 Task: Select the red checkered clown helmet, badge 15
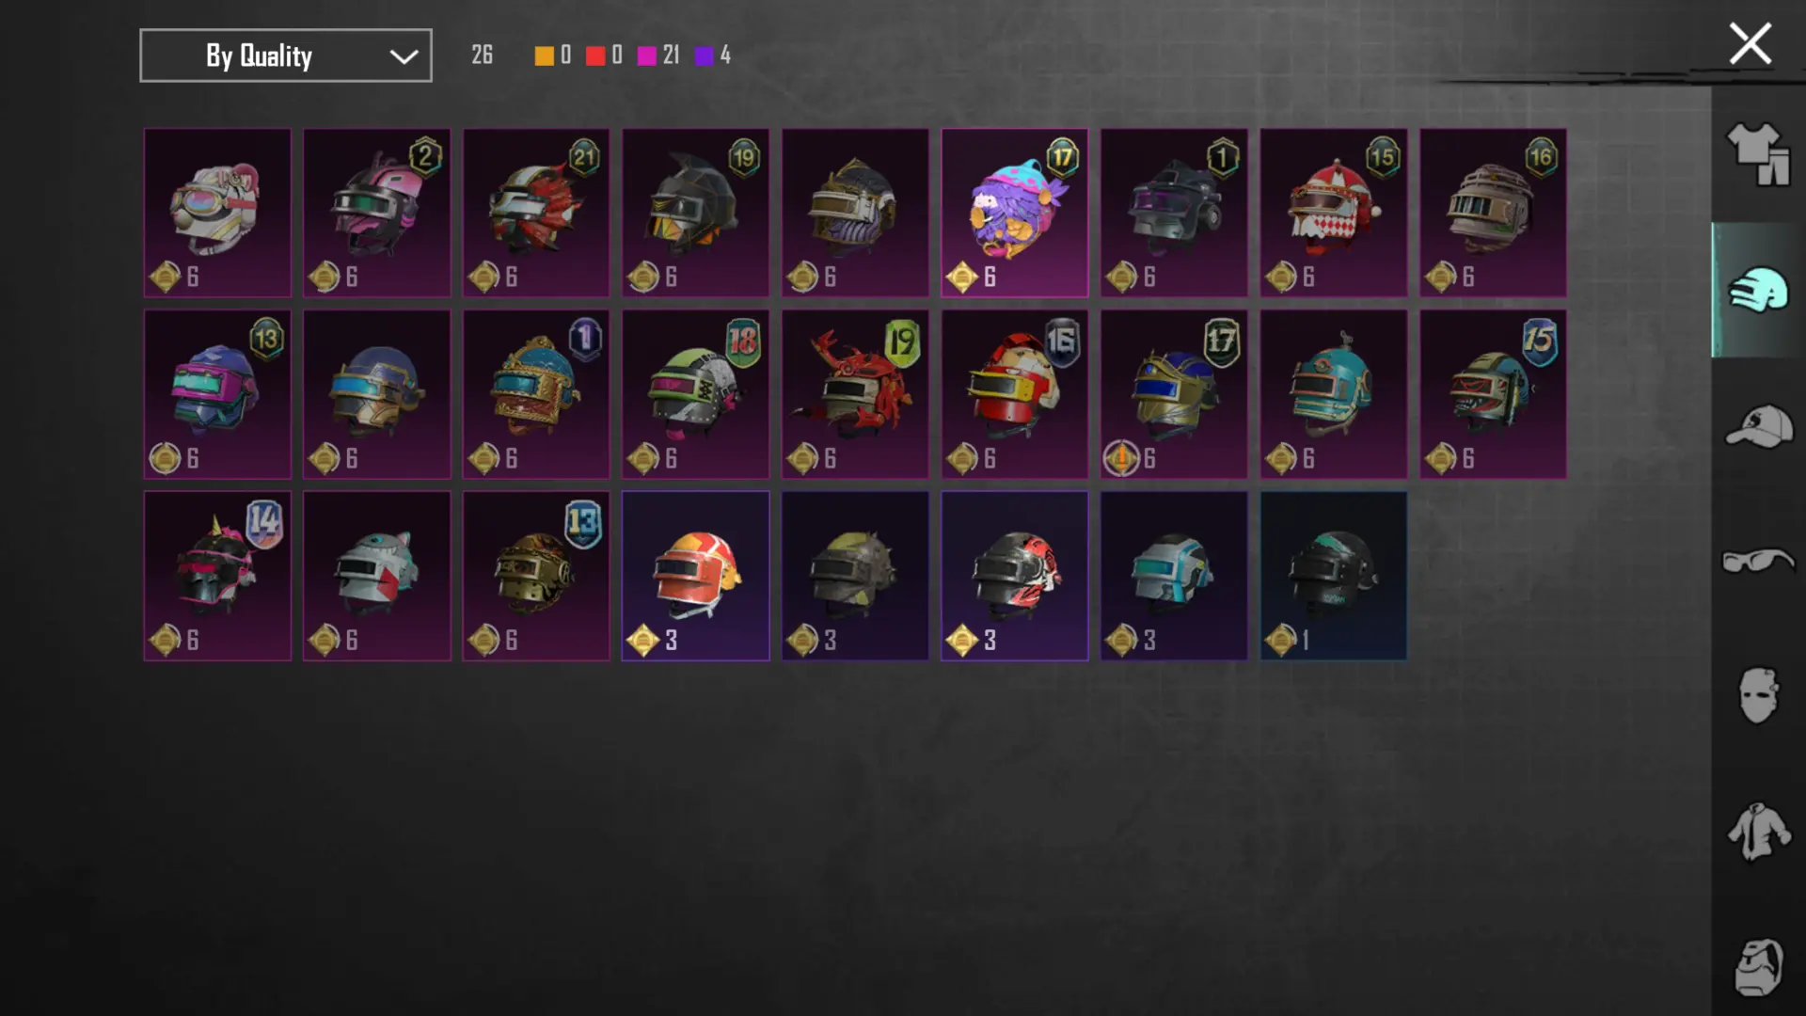click(x=1334, y=213)
